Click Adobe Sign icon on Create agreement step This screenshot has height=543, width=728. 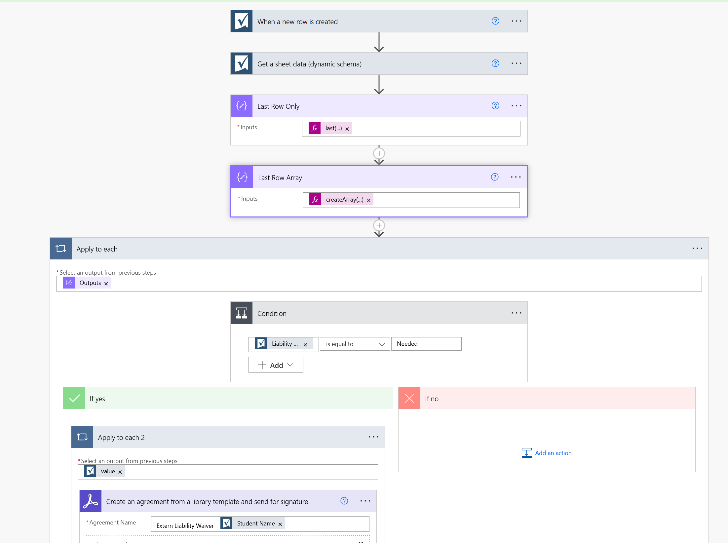[91, 501]
